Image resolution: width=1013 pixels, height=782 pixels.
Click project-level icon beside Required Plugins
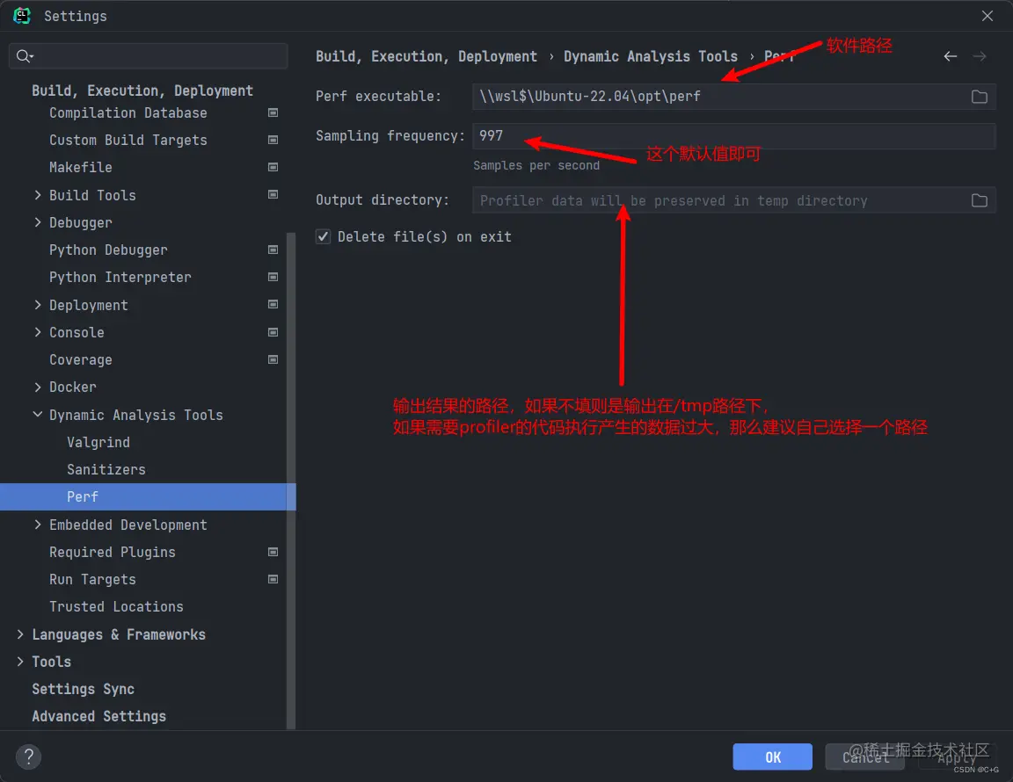pos(273,552)
